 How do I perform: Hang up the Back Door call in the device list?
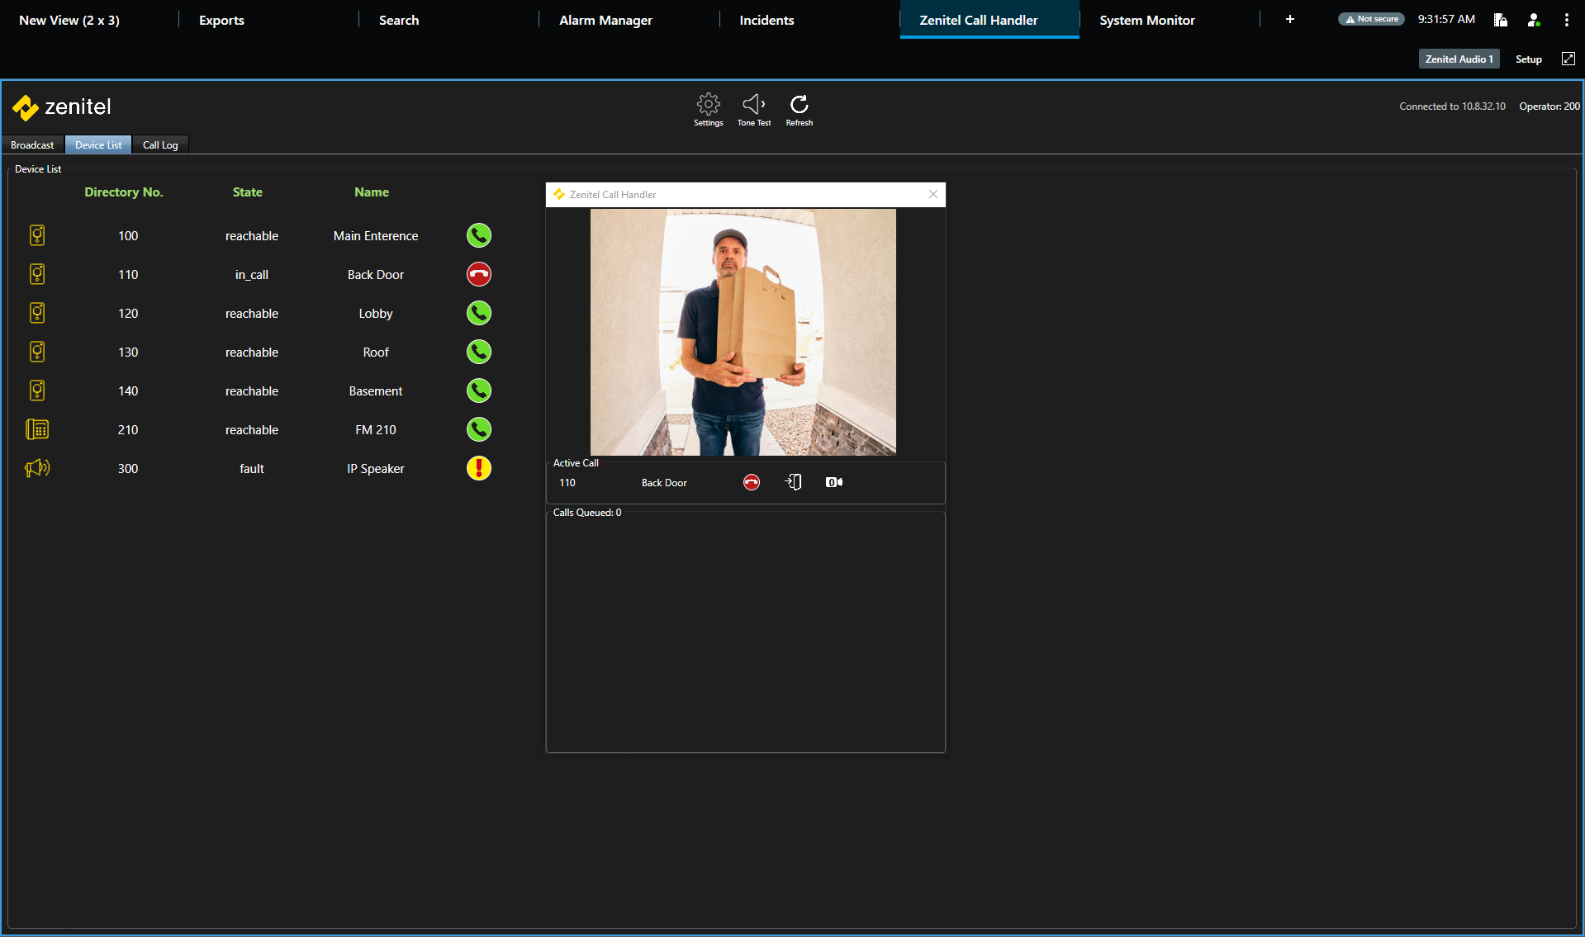[x=479, y=274]
